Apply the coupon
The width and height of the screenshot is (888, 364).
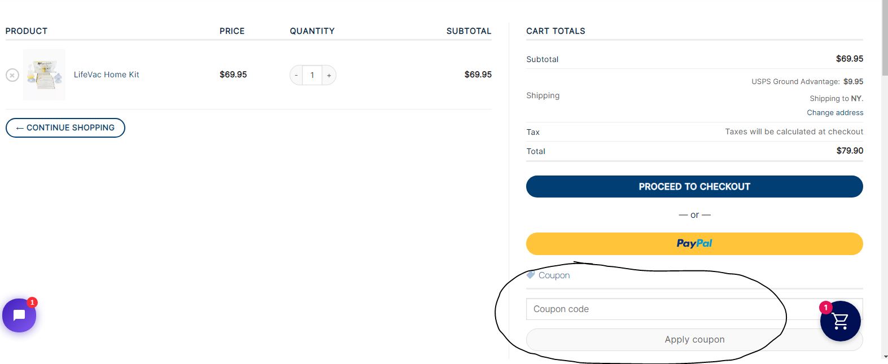(x=694, y=339)
